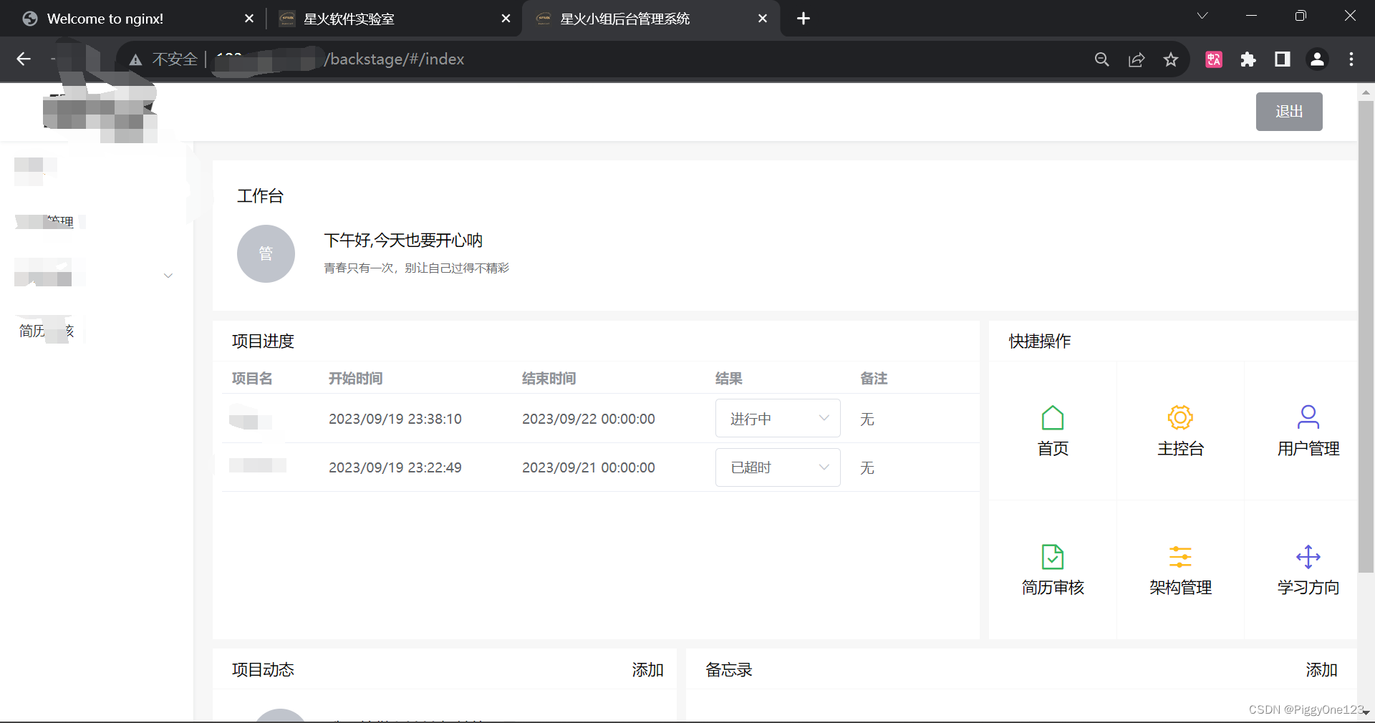Click the 结束时间 column header
Image resolution: width=1375 pixels, height=723 pixels.
tap(549, 378)
